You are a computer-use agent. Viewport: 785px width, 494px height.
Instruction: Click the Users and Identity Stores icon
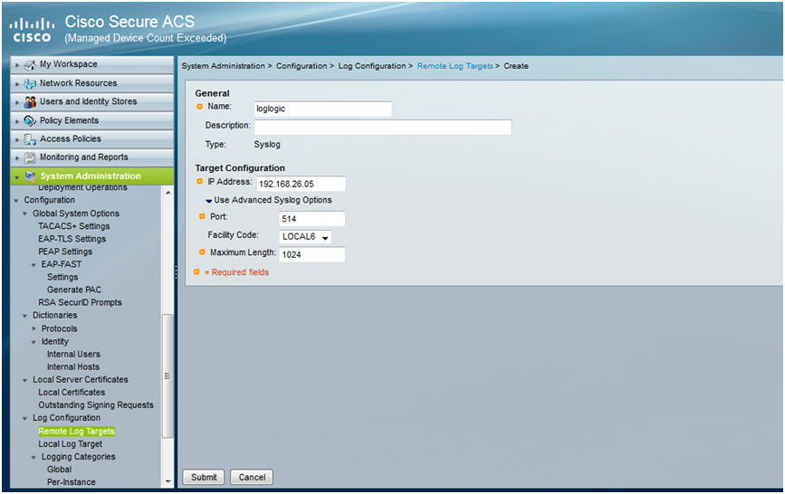pos(30,102)
